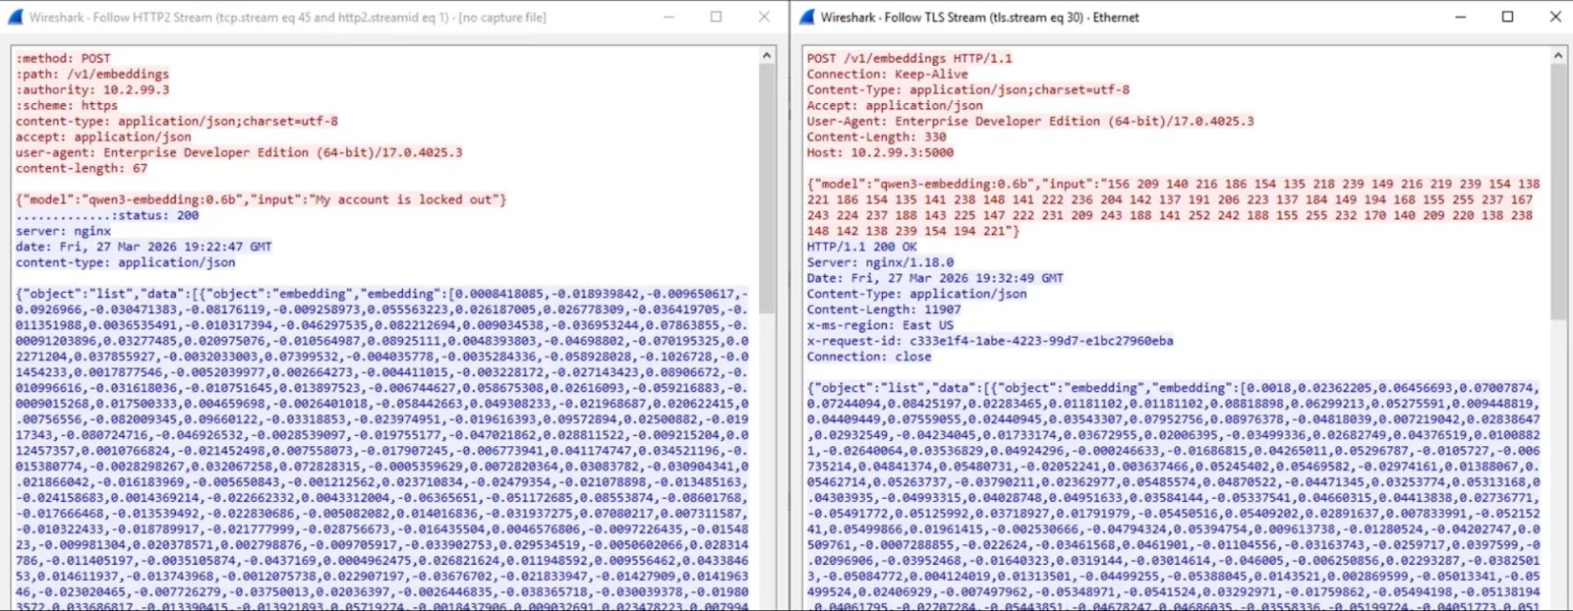
Task: Click the date line with 19:32:49 GMT
Action: (x=935, y=278)
